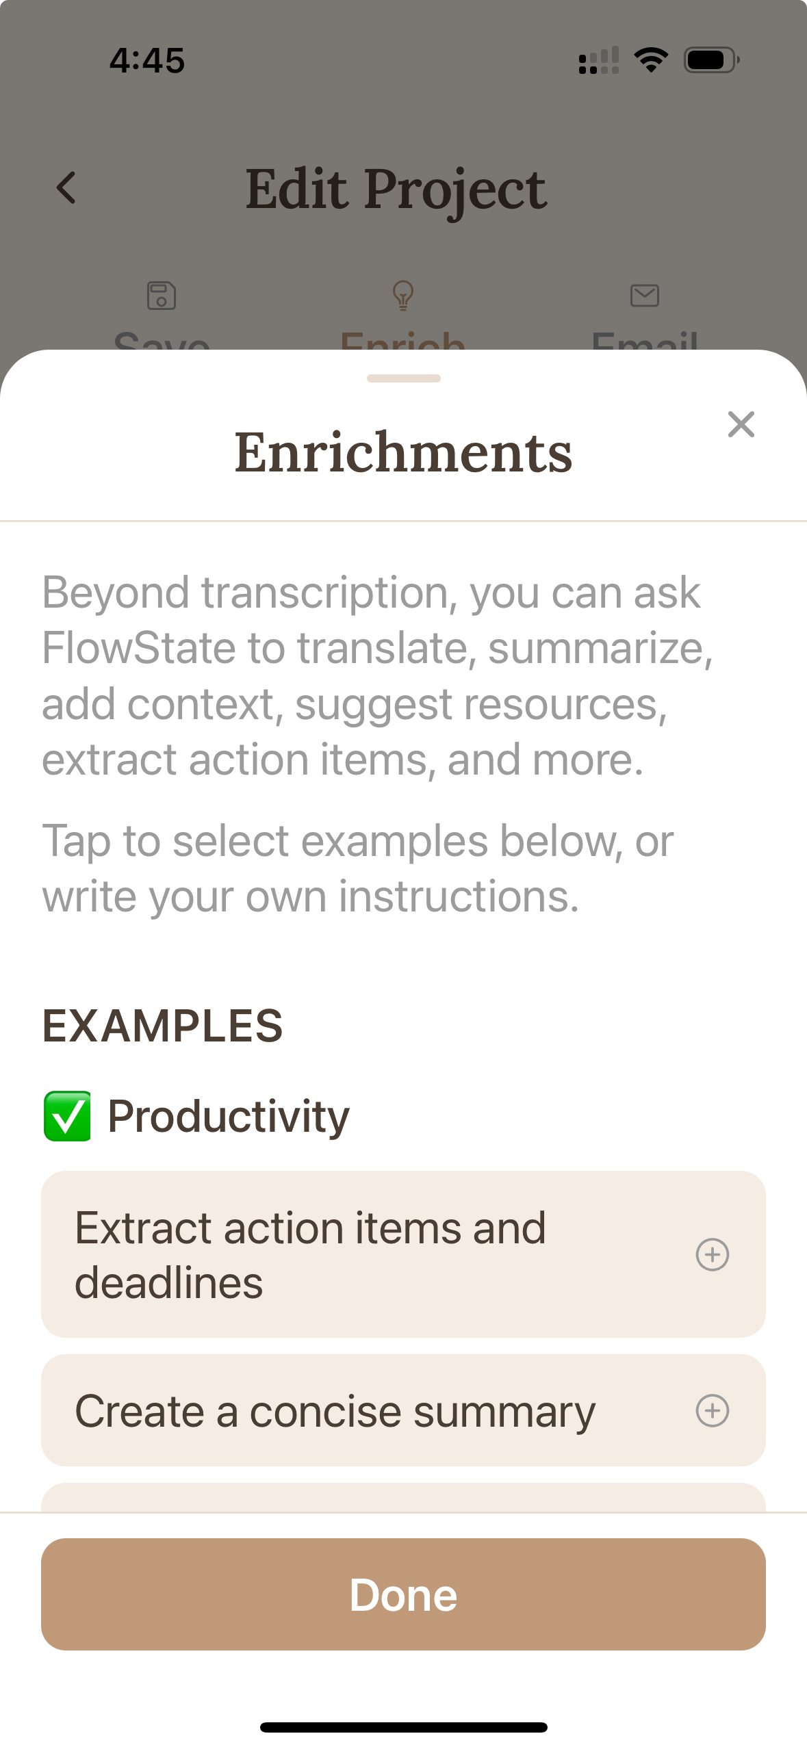The width and height of the screenshot is (807, 1749).
Task: Tap the cellular signal bars indicator
Action: pyautogui.click(x=598, y=60)
